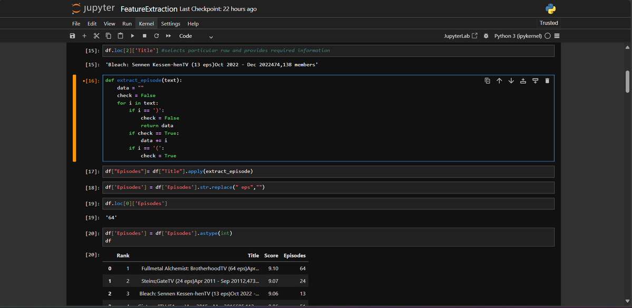
Task: Click episodes value 24 in table
Action: [302, 281]
